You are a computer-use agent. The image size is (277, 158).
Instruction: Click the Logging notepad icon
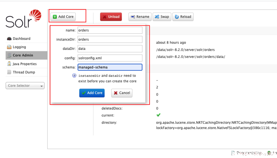9,47
